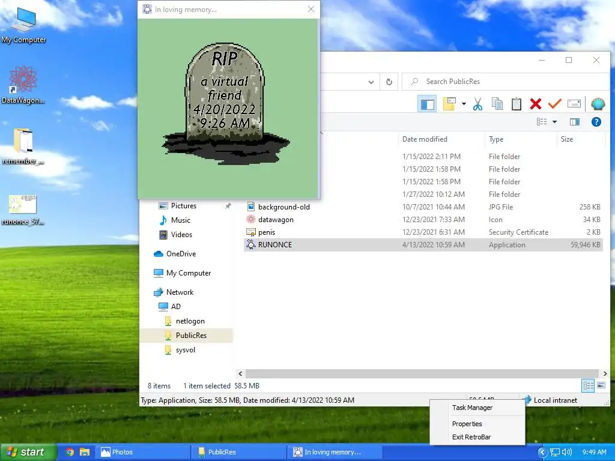Screen dimensions: 615x461
Task: Choose Task Manager from context menu
Action: point(472,408)
